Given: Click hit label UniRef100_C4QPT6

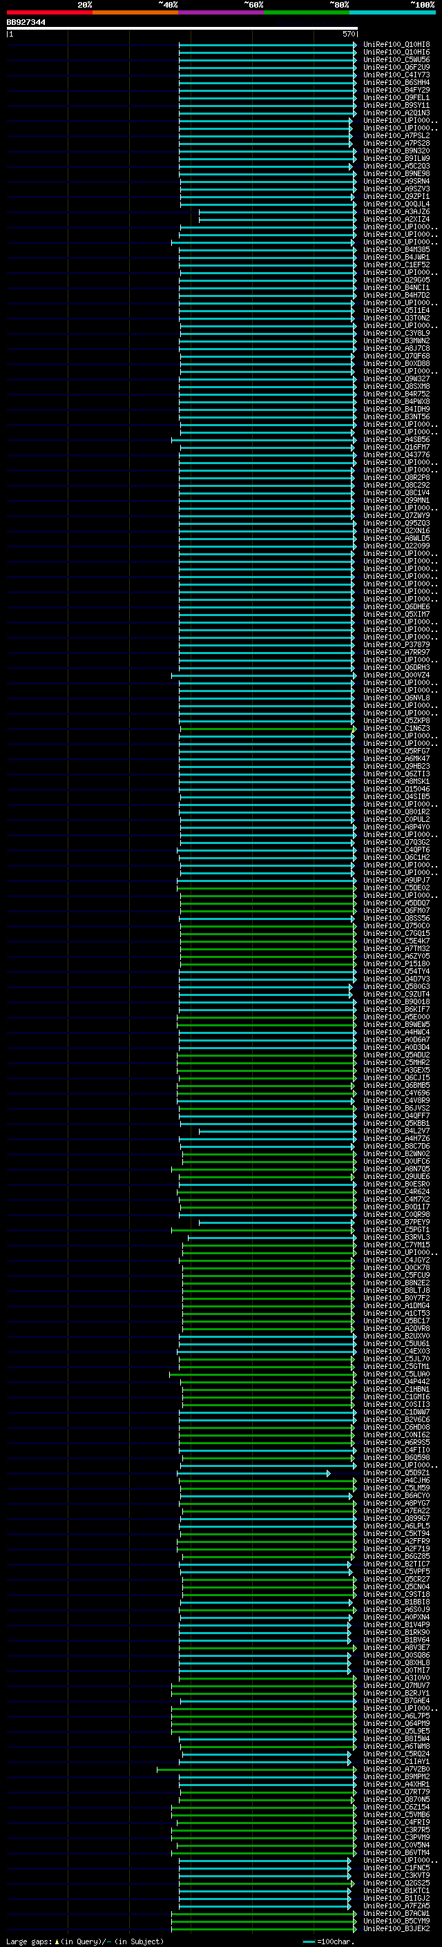Looking at the screenshot, I should click(x=396, y=850).
